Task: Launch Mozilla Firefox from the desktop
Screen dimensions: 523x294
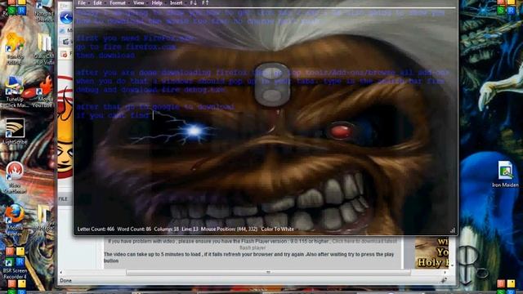Action: coord(15,220)
